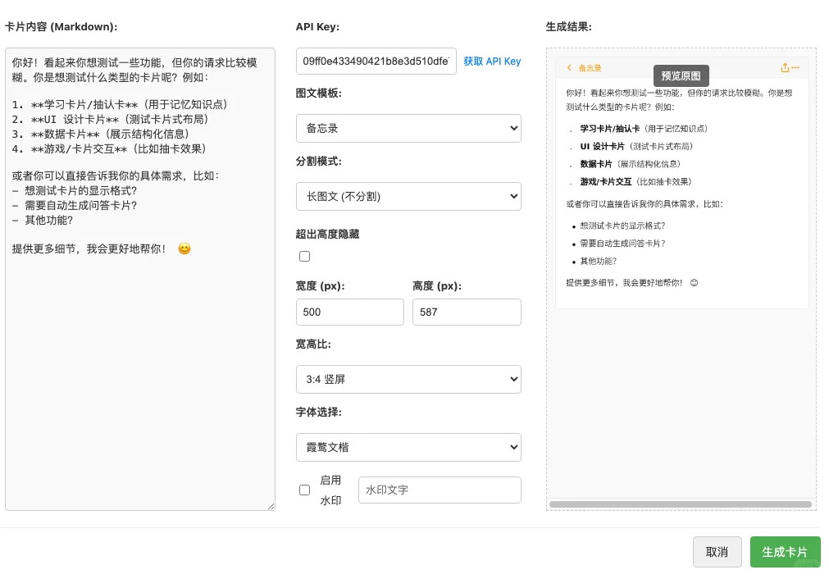829x579 pixels.
Task: Open the 获取 API Key link
Action: (x=492, y=61)
